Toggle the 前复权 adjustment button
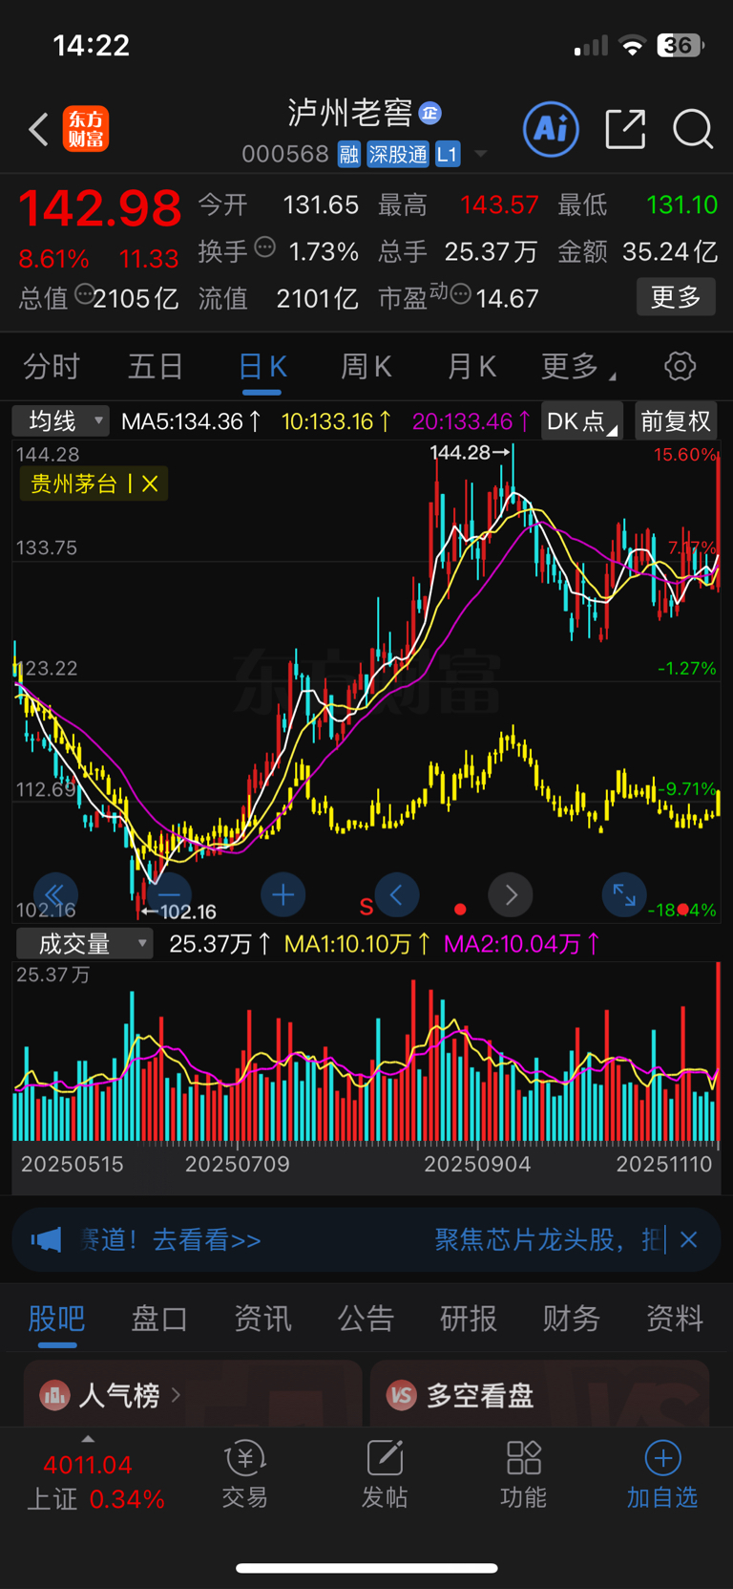 [676, 420]
